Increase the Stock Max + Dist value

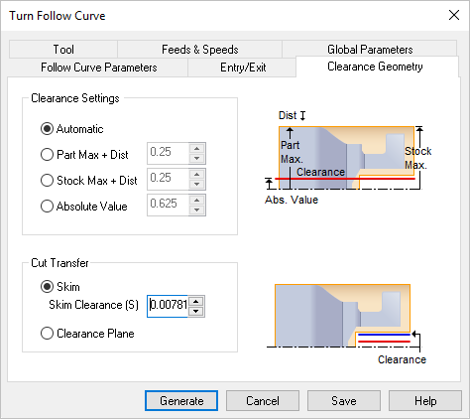(x=197, y=175)
